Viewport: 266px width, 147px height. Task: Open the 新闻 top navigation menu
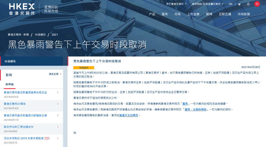point(209,14)
